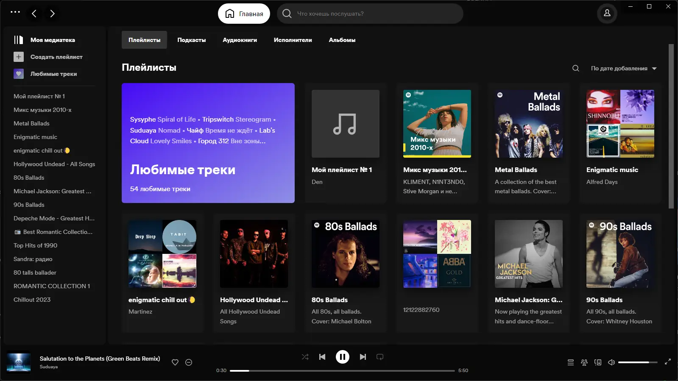Open Моя медиатека library icon

19,40
